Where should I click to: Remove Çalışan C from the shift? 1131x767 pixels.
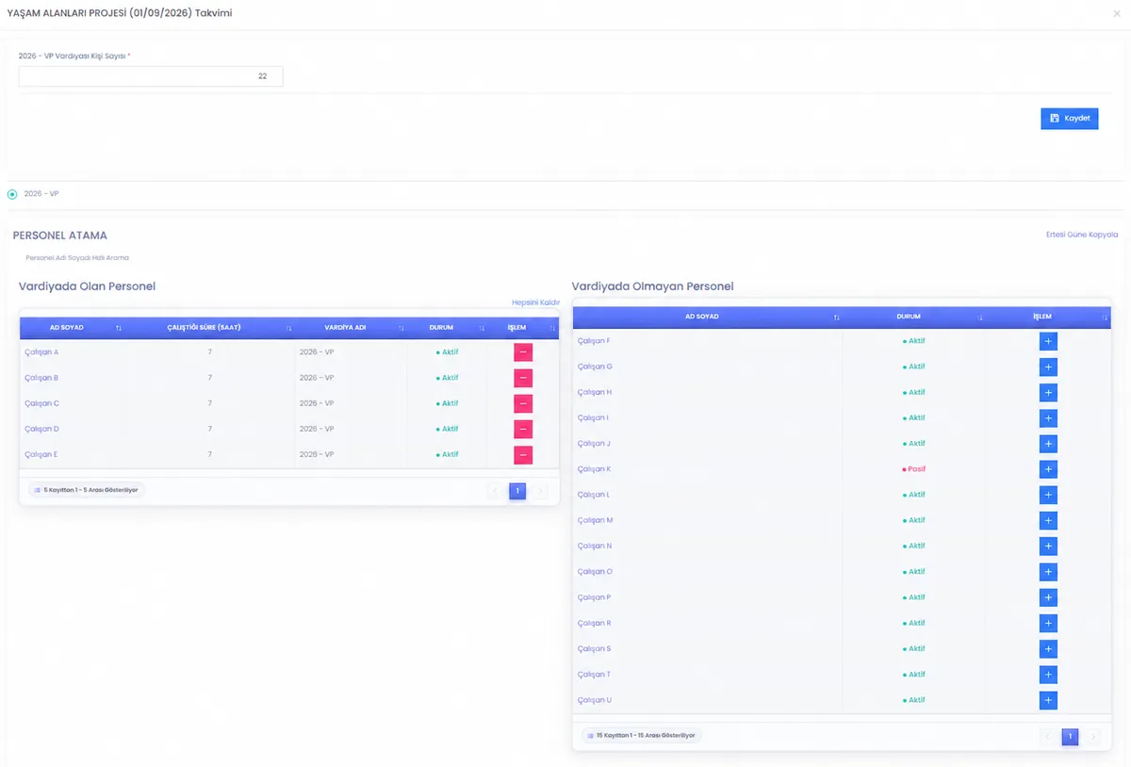pos(523,403)
